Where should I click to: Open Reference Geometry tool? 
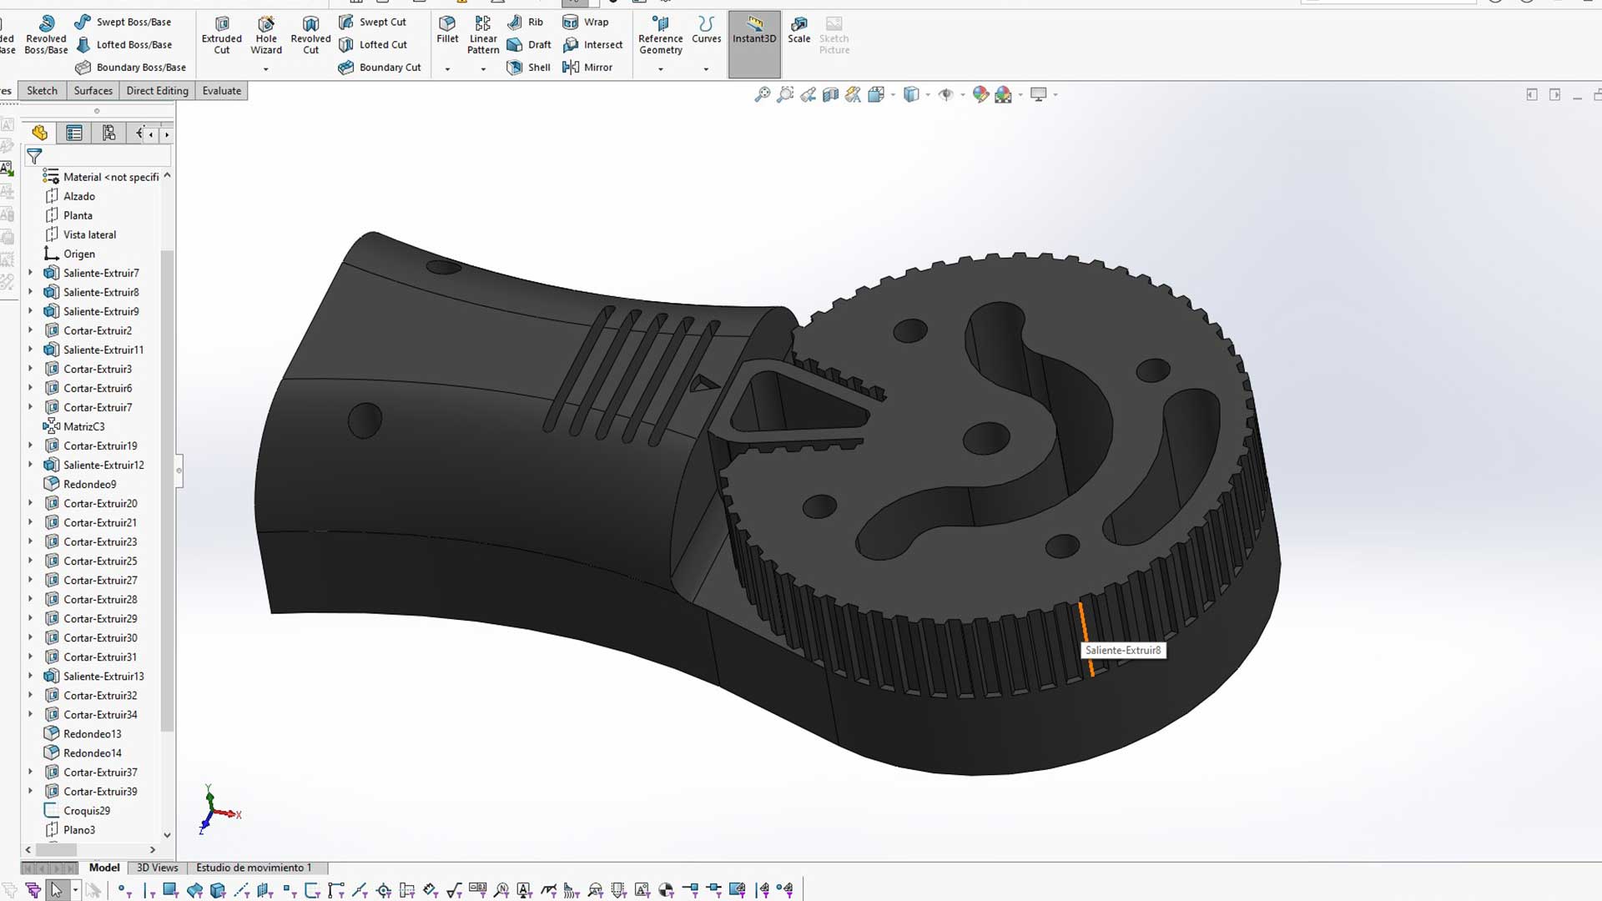pyautogui.click(x=661, y=35)
